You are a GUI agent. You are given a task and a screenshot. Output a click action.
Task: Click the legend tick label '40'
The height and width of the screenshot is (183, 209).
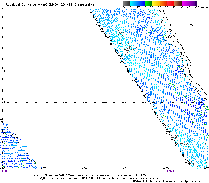[x=181, y=8]
